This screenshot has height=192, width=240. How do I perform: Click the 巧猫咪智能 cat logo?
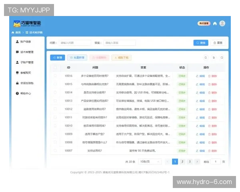coord(27,24)
